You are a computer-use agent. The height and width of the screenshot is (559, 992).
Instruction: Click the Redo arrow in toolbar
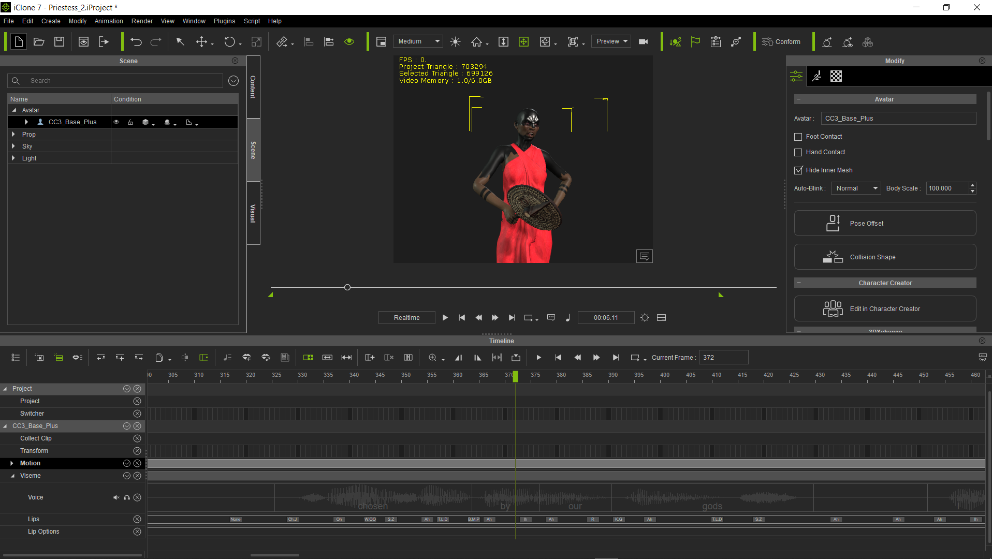[x=156, y=42]
